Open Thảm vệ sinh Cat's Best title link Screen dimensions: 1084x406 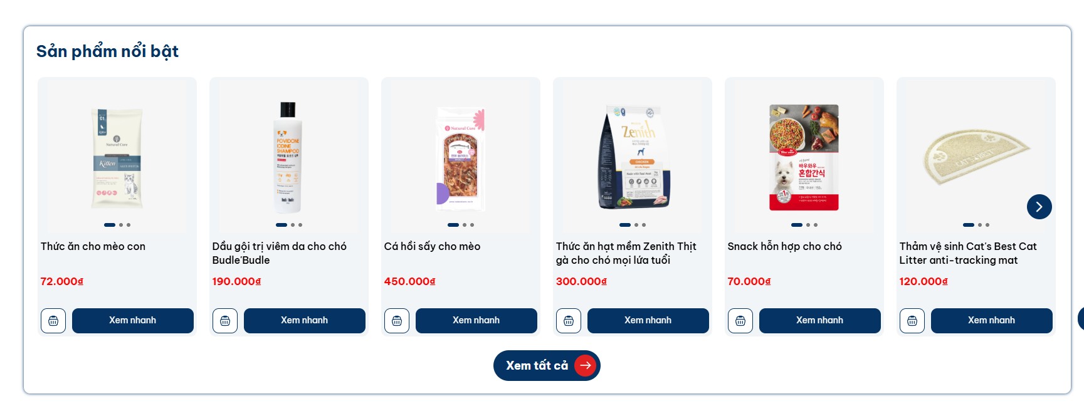coord(968,253)
